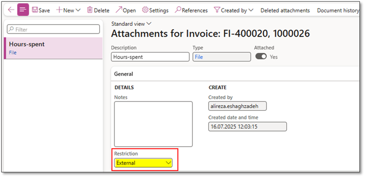365x177 pixels.
Task: Open the Restriction dropdown showing External
Action: tap(168, 163)
